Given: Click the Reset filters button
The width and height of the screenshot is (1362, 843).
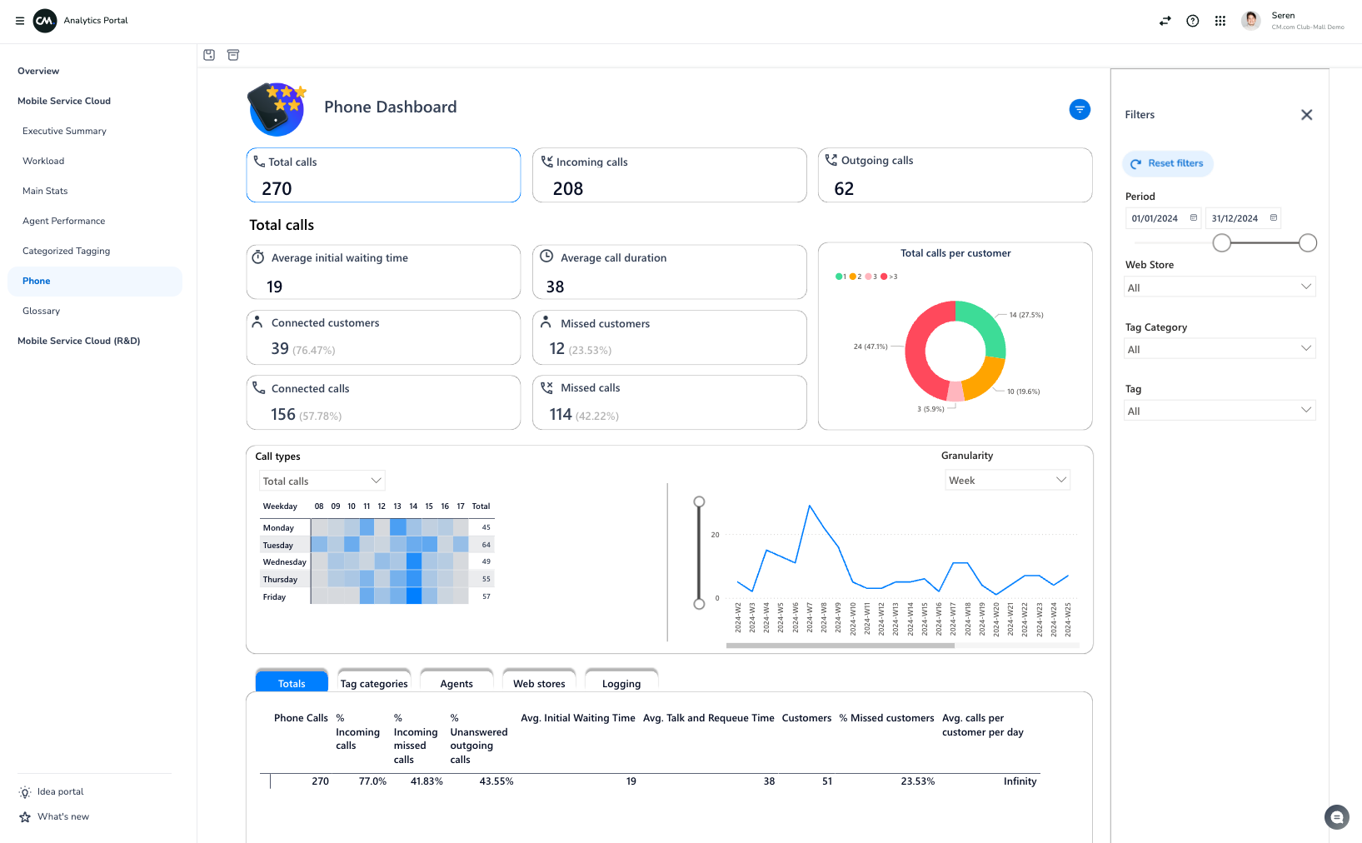Looking at the screenshot, I should 1168,163.
